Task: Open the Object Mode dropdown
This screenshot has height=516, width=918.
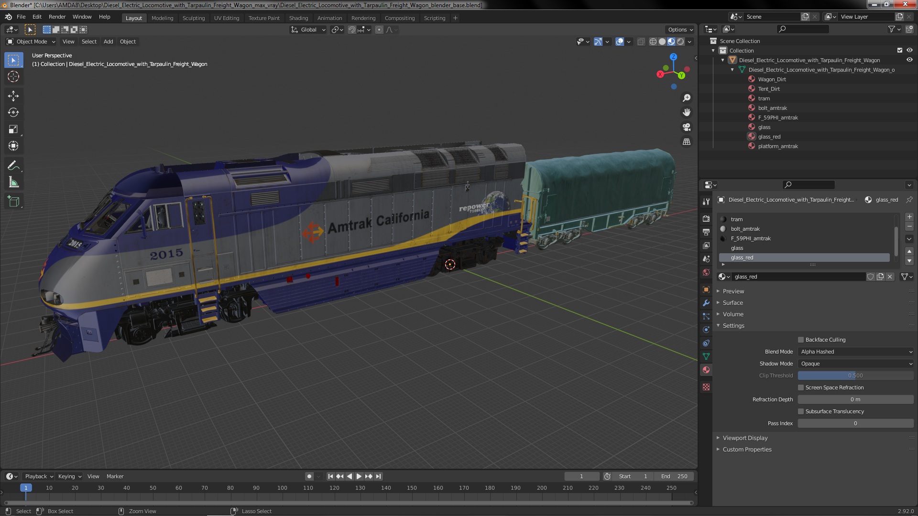Action: pyautogui.click(x=31, y=42)
